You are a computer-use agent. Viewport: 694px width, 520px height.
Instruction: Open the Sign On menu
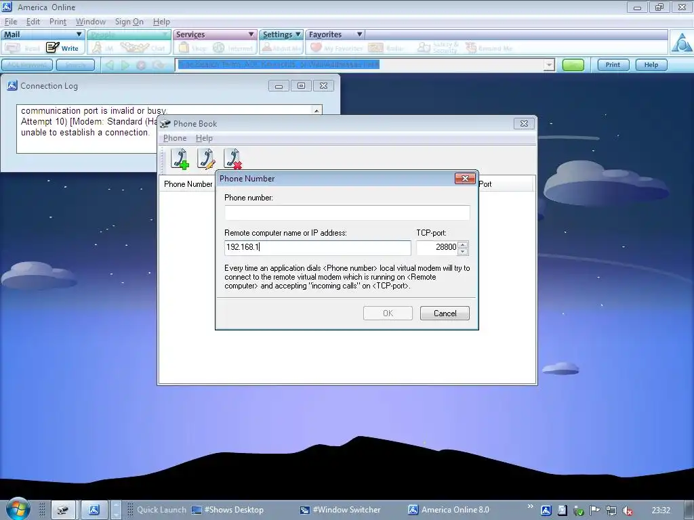(x=129, y=22)
